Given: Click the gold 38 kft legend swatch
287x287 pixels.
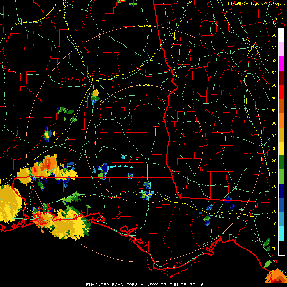Looking at the screenshot, I should click(282, 135).
